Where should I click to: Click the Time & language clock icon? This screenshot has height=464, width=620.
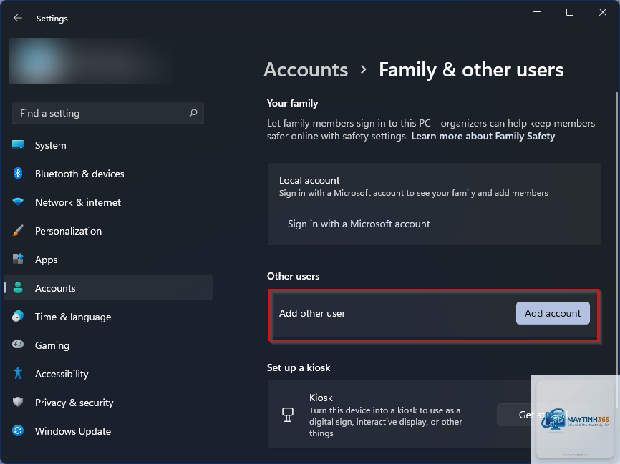(x=18, y=316)
